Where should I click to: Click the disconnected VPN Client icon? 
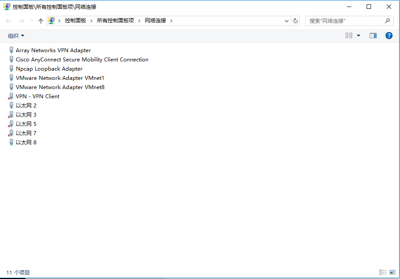click(x=11, y=96)
